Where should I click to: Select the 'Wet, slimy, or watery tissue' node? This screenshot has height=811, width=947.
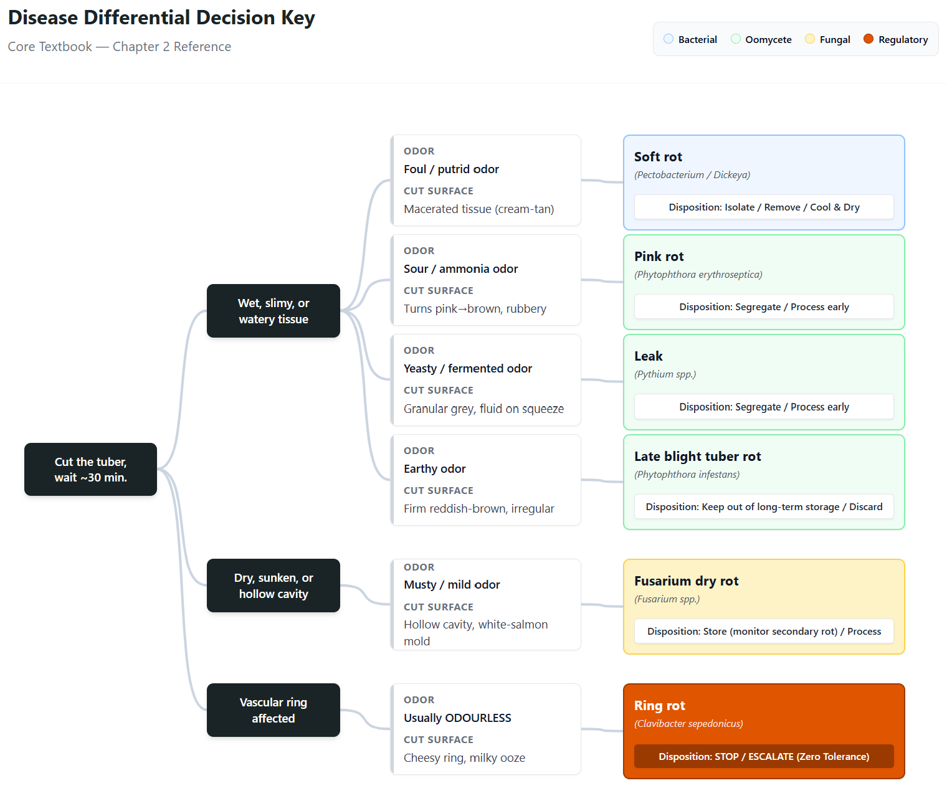tap(274, 311)
